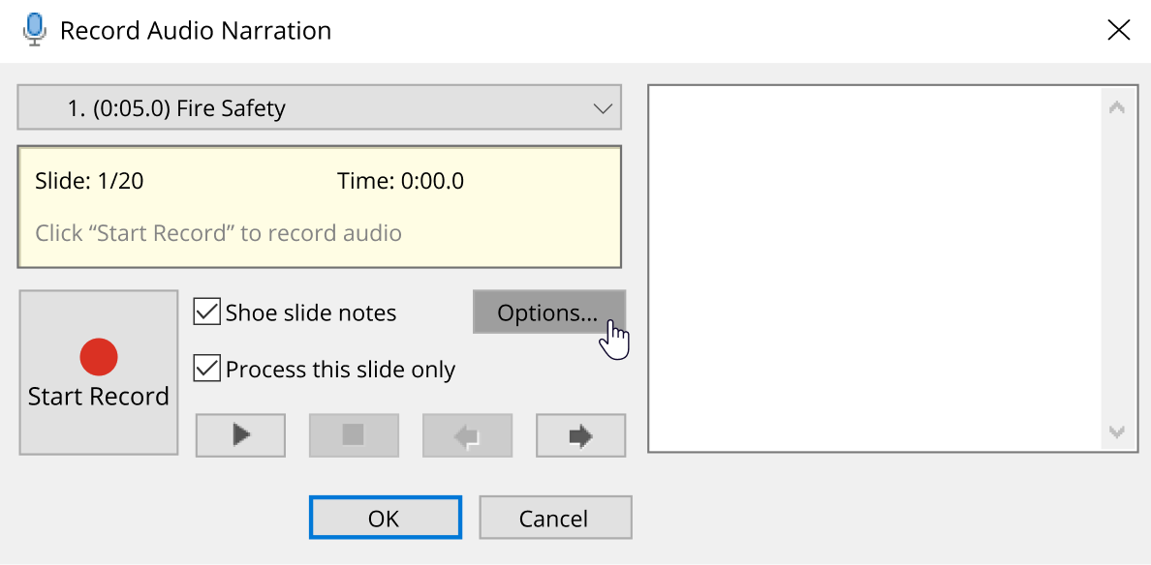This screenshot has width=1151, height=565.
Task: Click the "Record Audio Narration" window title
Action: click(196, 31)
